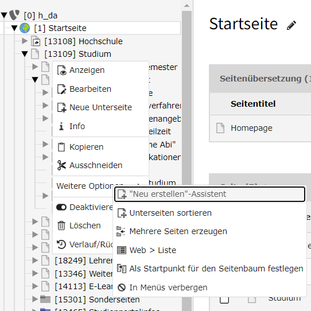The height and width of the screenshot is (311, 311).
Task: Click the Verlauf history clock icon
Action: click(61, 244)
